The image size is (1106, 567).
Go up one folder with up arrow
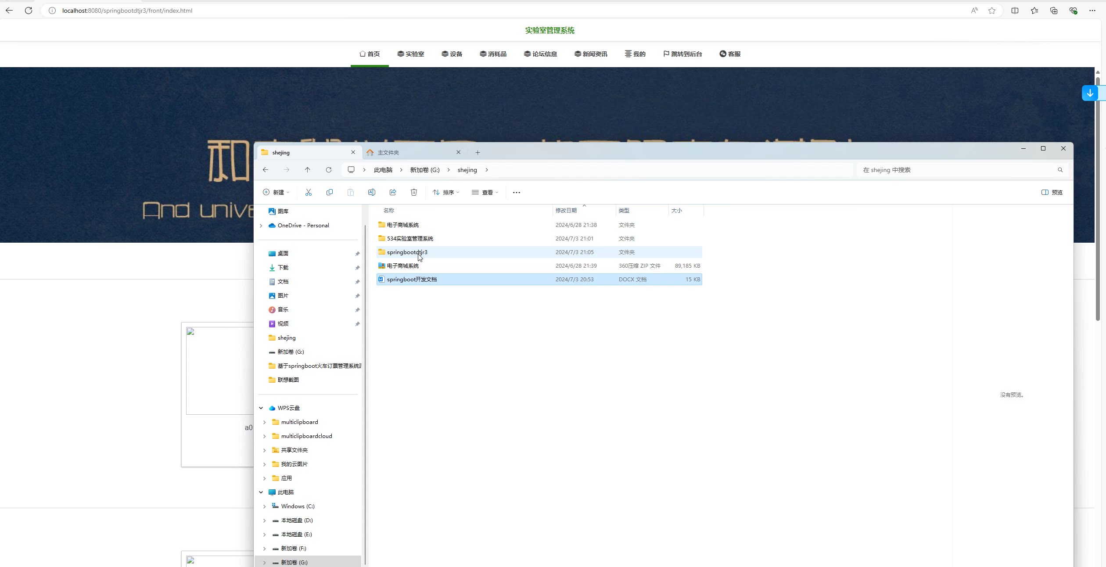[308, 170]
